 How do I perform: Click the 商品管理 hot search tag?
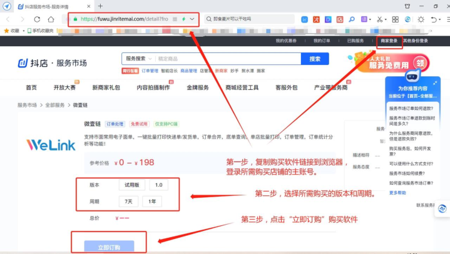click(x=189, y=71)
